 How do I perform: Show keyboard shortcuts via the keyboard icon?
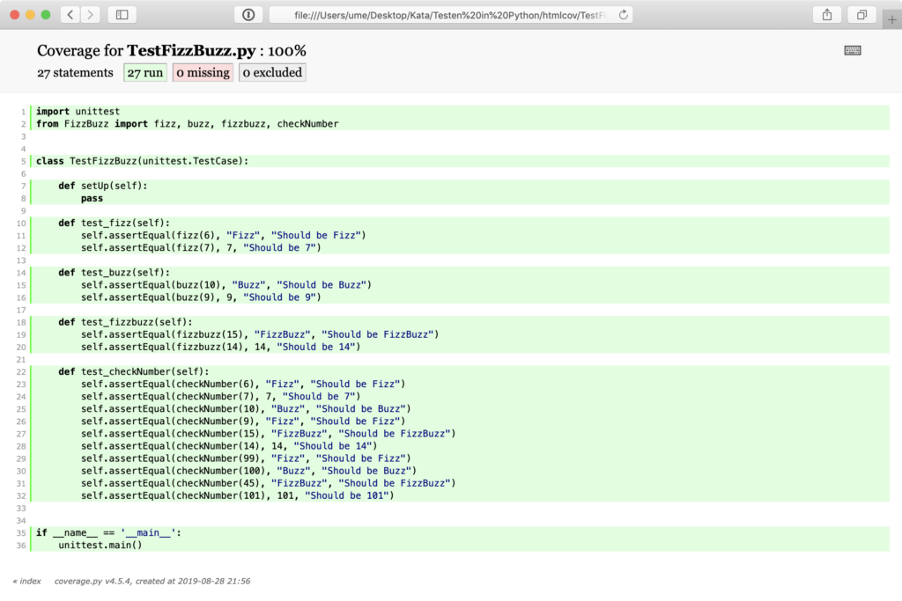pyautogui.click(x=853, y=50)
